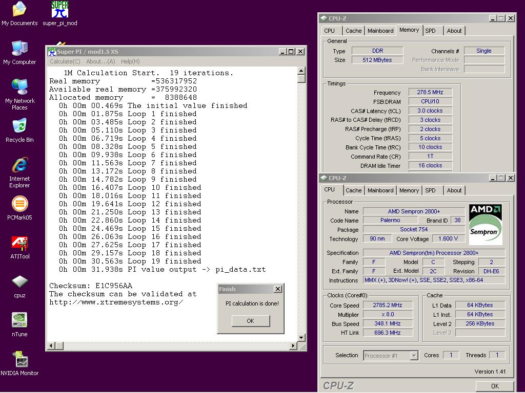This screenshot has width=525, height=393.
Task: Minimize the Super PI window
Action: [x=283, y=52]
